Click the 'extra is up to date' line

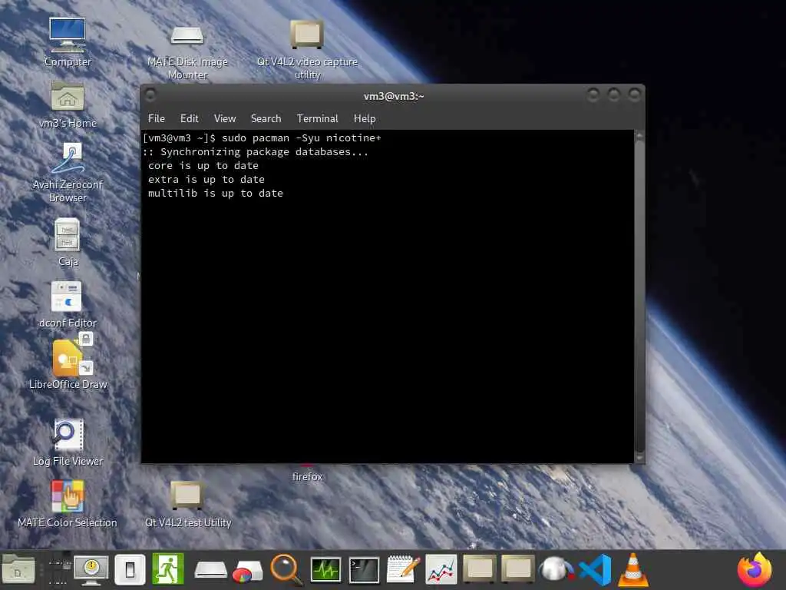point(206,179)
